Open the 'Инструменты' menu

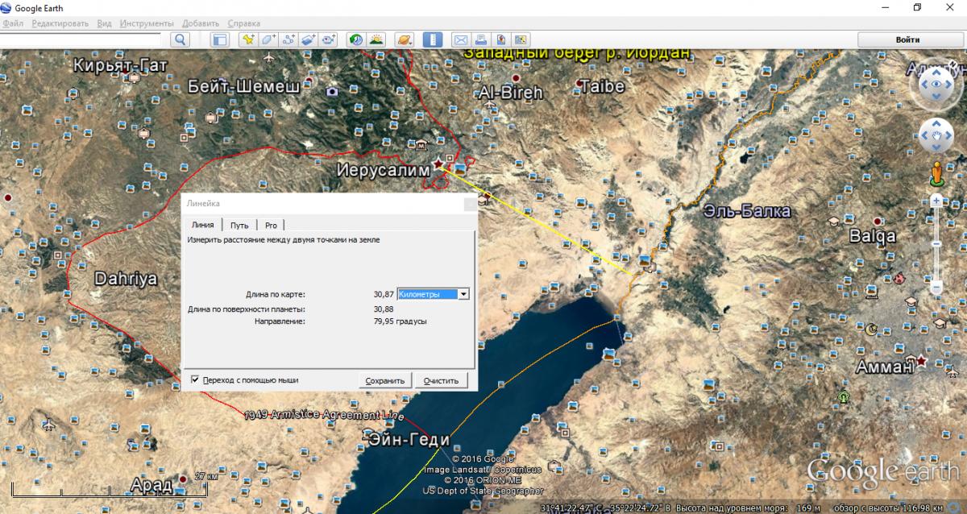147,23
